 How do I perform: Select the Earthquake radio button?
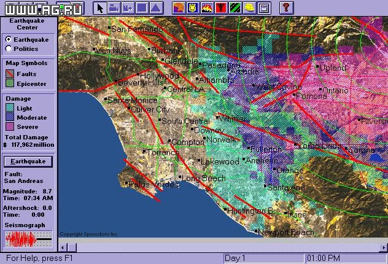[x=9, y=39]
